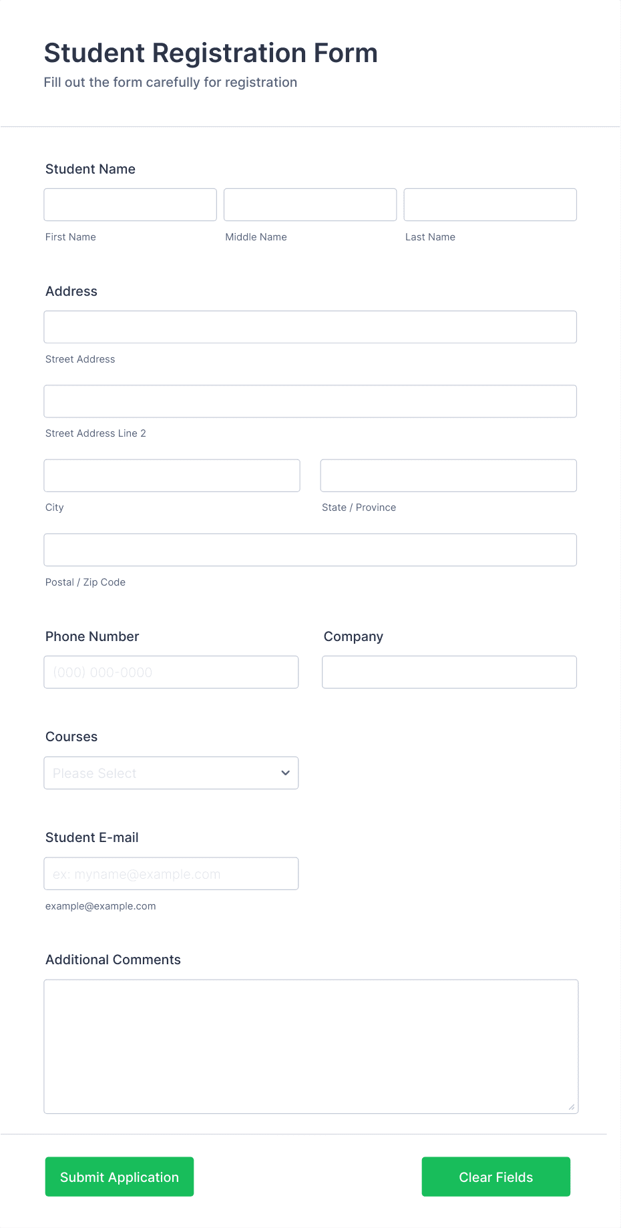The width and height of the screenshot is (621, 1228).
Task: Focus the Postal / Zip Code field
Action: 310,550
